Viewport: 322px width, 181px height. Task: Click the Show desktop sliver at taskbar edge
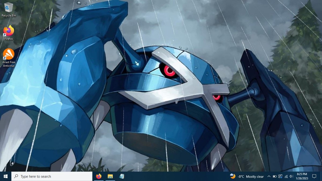coord(321,176)
